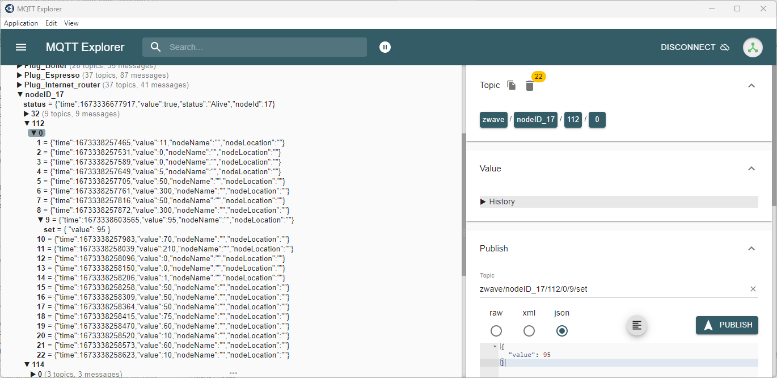This screenshot has height=378, width=777.
Task: Delete topic with the trash icon
Action: [529, 86]
